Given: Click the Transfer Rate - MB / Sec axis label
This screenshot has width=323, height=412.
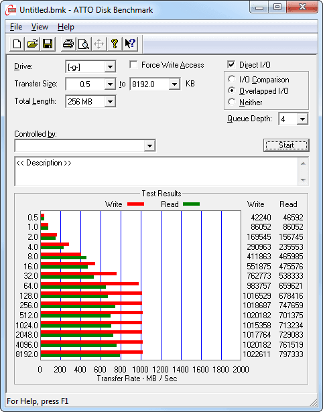Looking at the screenshot, I should pos(137,379).
